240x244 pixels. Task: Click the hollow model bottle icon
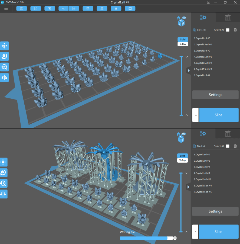tap(116, 8)
